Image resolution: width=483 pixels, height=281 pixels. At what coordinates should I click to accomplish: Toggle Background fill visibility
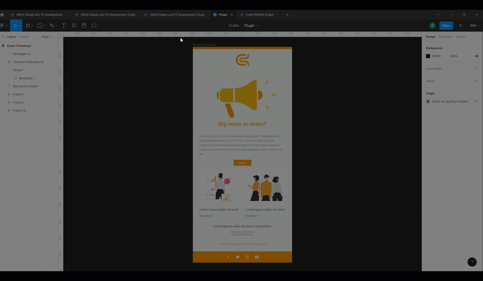pos(476,56)
